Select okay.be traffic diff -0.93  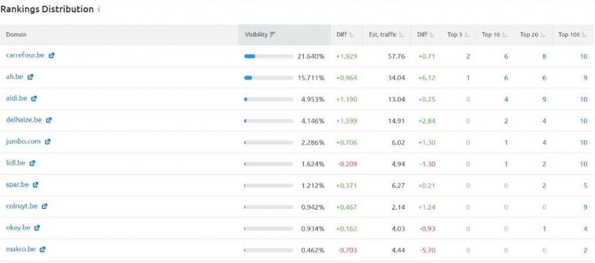point(427,229)
